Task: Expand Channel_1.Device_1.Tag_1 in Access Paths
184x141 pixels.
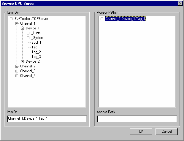Action: click(x=102, y=19)
